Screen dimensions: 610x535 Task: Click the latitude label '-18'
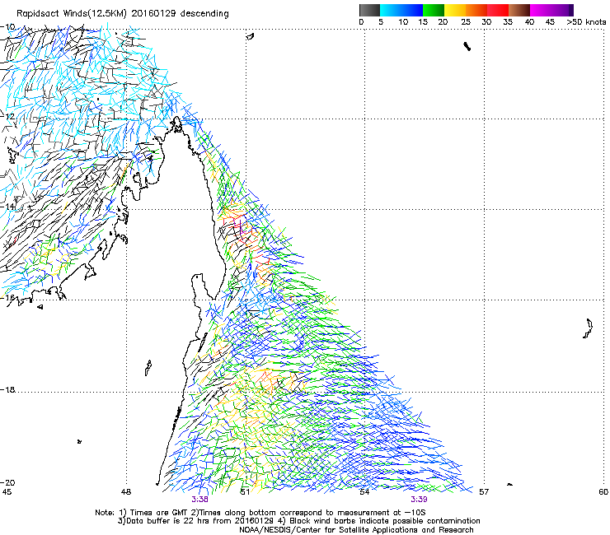coord(7,389)
